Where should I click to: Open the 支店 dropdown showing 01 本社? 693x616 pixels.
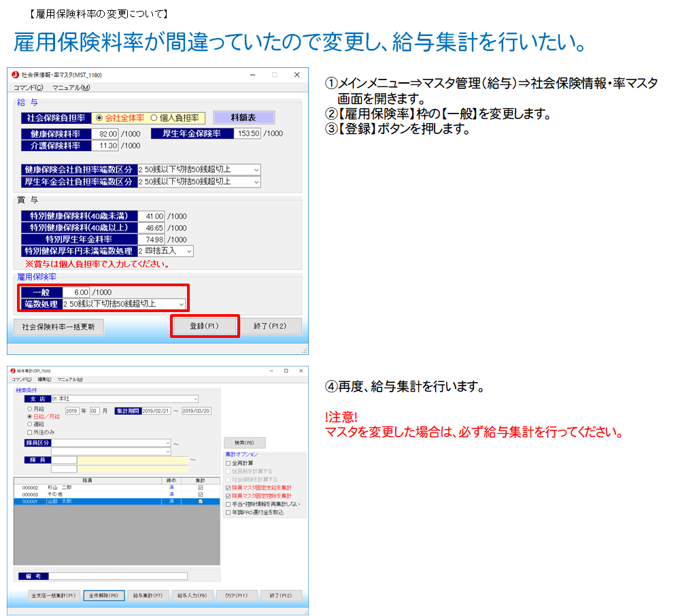pyautogui.click(x=195, y=399)
